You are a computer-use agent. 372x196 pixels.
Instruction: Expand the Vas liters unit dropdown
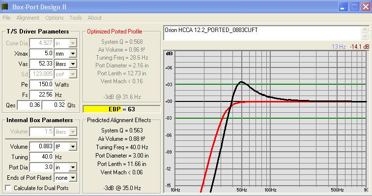click(73, 64)
